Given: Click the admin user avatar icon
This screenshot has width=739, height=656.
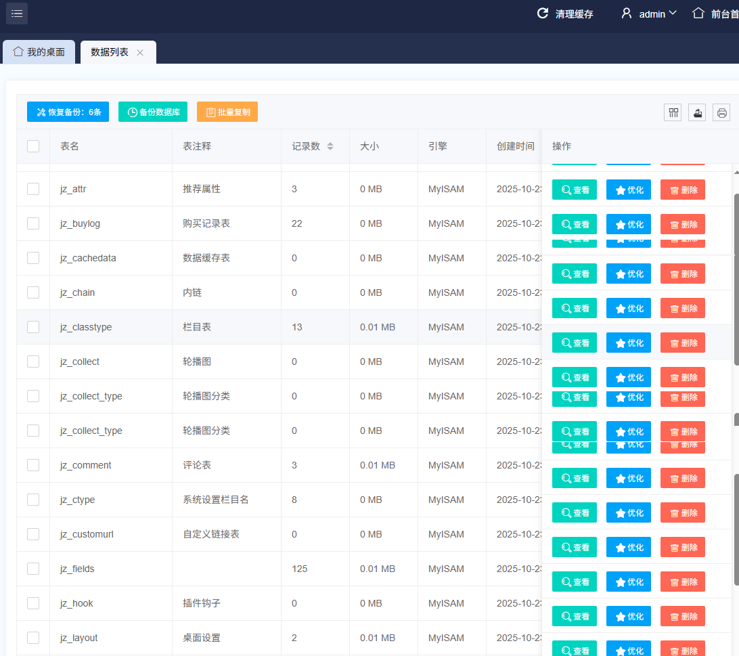Looking at the screenshot, I should [627, 14].
